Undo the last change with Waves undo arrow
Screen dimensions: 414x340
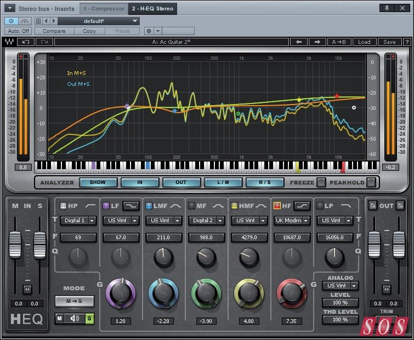26,42
